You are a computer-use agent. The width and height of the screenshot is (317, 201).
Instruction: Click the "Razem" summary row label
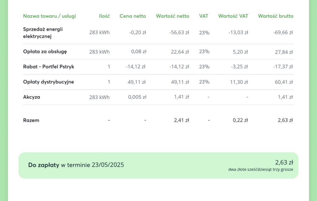point(31,120)
